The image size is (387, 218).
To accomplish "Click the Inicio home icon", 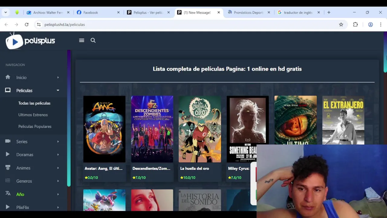I will (x=8, y=77).
